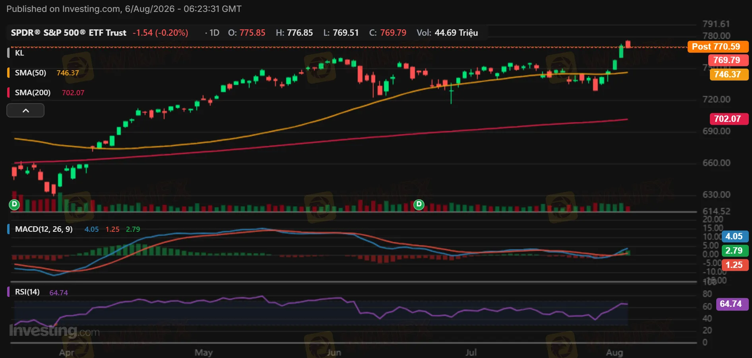
Task: Click the blue MACD legend value 4.05
Action: [x=91, y=229]
